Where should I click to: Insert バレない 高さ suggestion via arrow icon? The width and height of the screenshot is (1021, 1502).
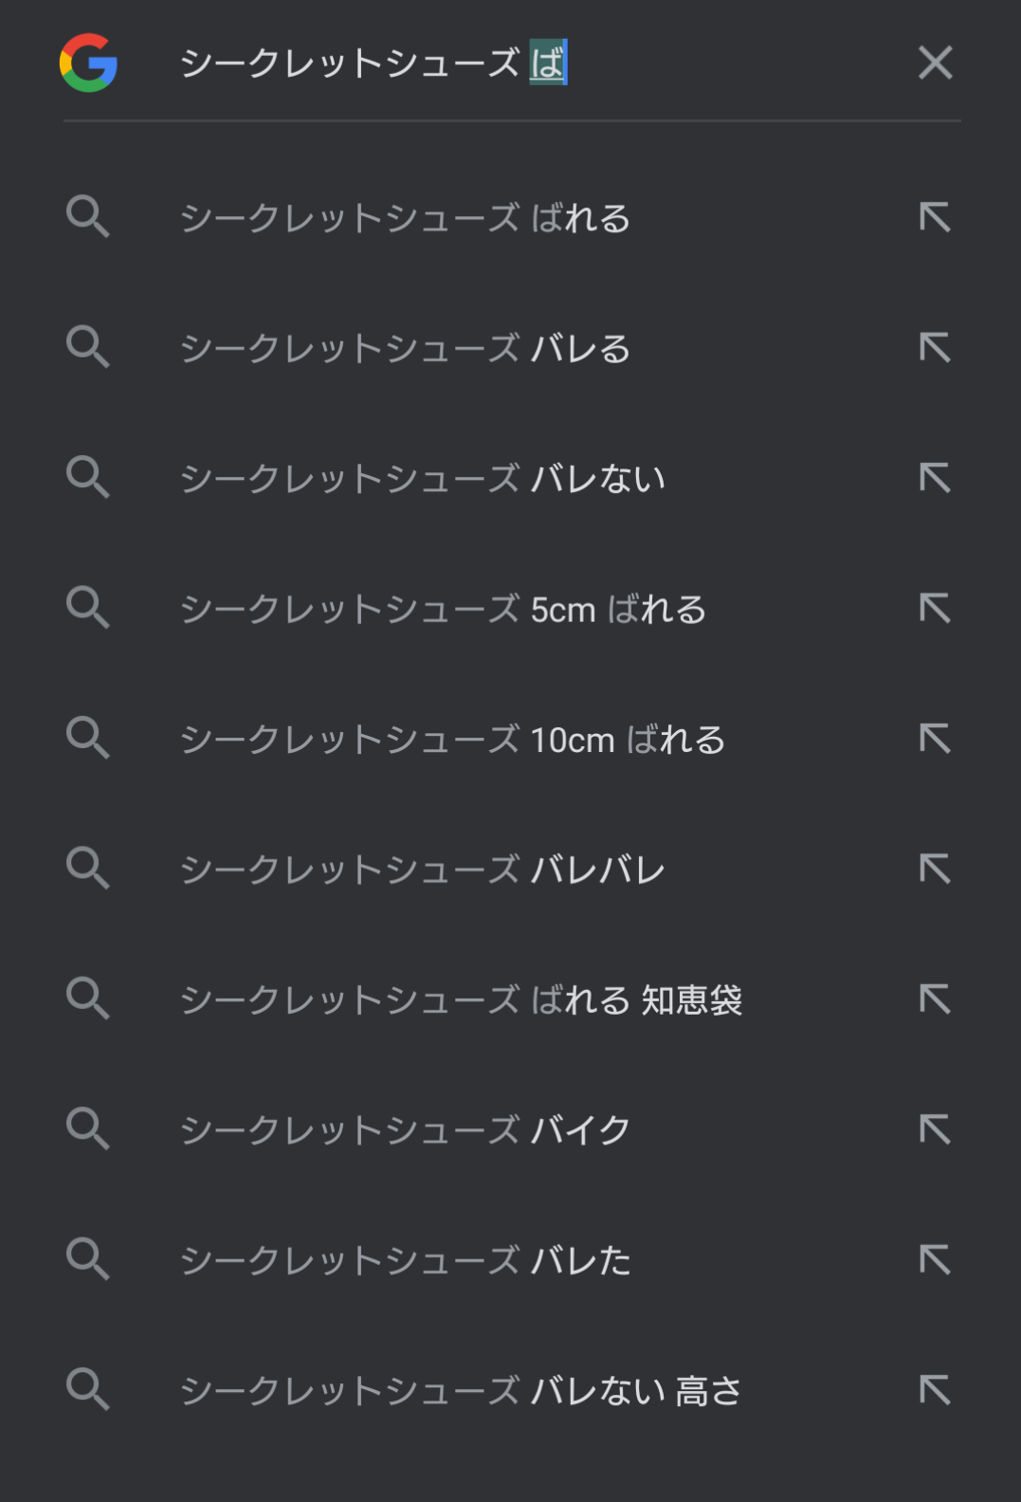935,1390
